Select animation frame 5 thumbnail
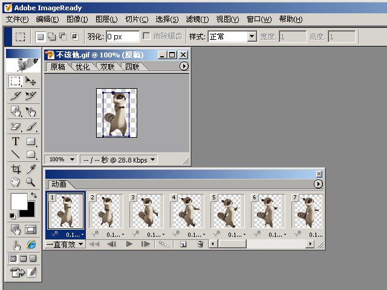The height and width of the screenshot is (290, 387). [227, 211]
